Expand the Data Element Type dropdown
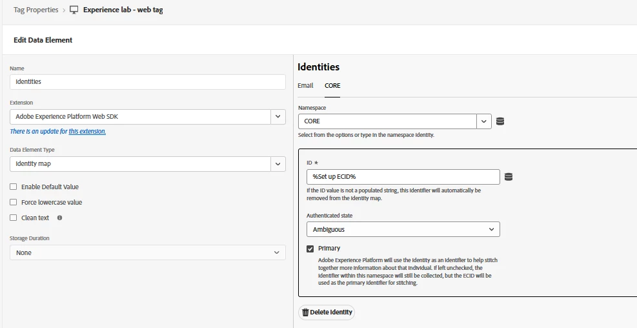The image size is (637, 328). pyautogui.click(x=278, y=164)
